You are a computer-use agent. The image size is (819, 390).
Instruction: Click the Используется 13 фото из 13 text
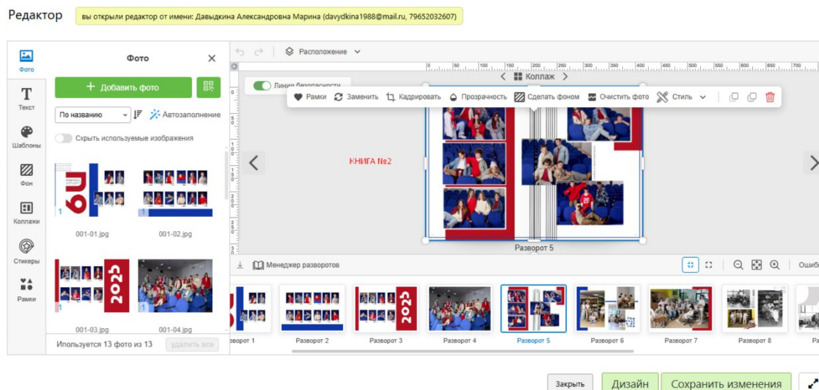point(105,345)
